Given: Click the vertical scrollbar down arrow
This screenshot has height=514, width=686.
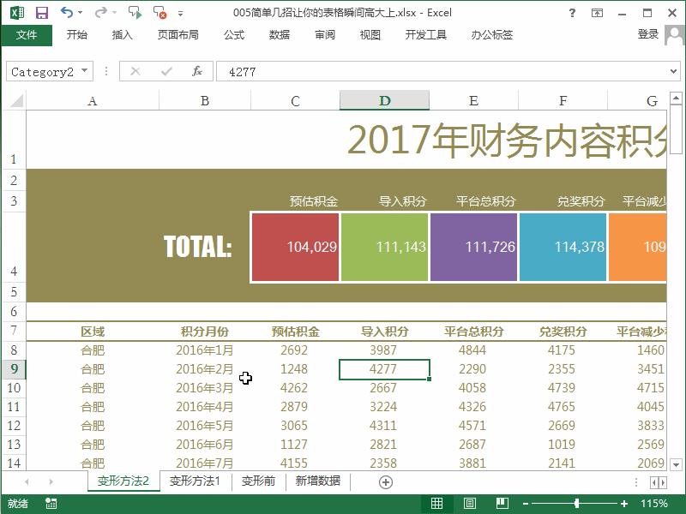Looking at the screenshot, I should click(x=674, y=466).
